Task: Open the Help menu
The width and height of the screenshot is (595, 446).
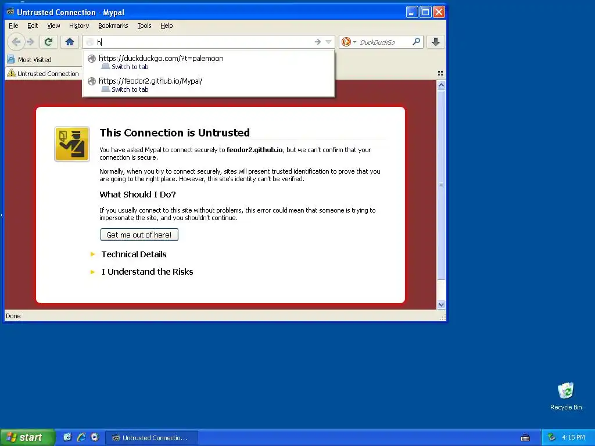Action: point(166,26)
